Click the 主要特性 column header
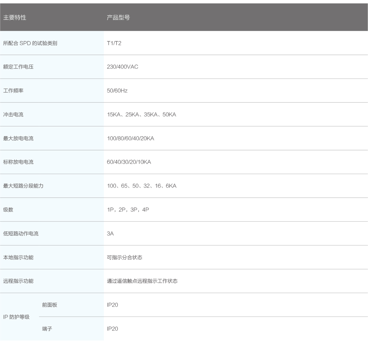 coord(15,18)
